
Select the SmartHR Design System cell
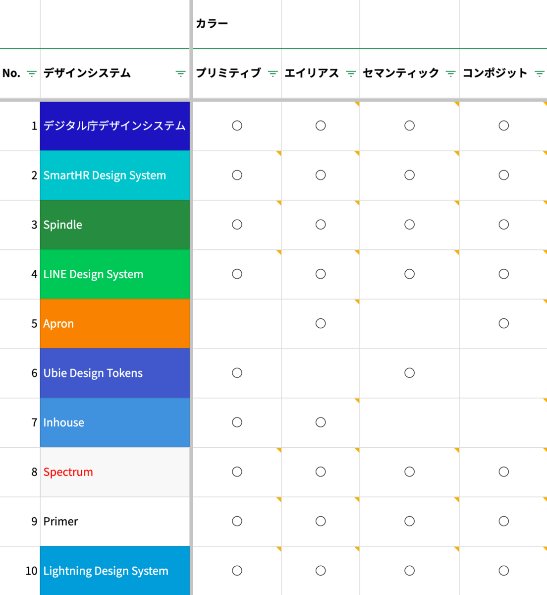[115, 176]
